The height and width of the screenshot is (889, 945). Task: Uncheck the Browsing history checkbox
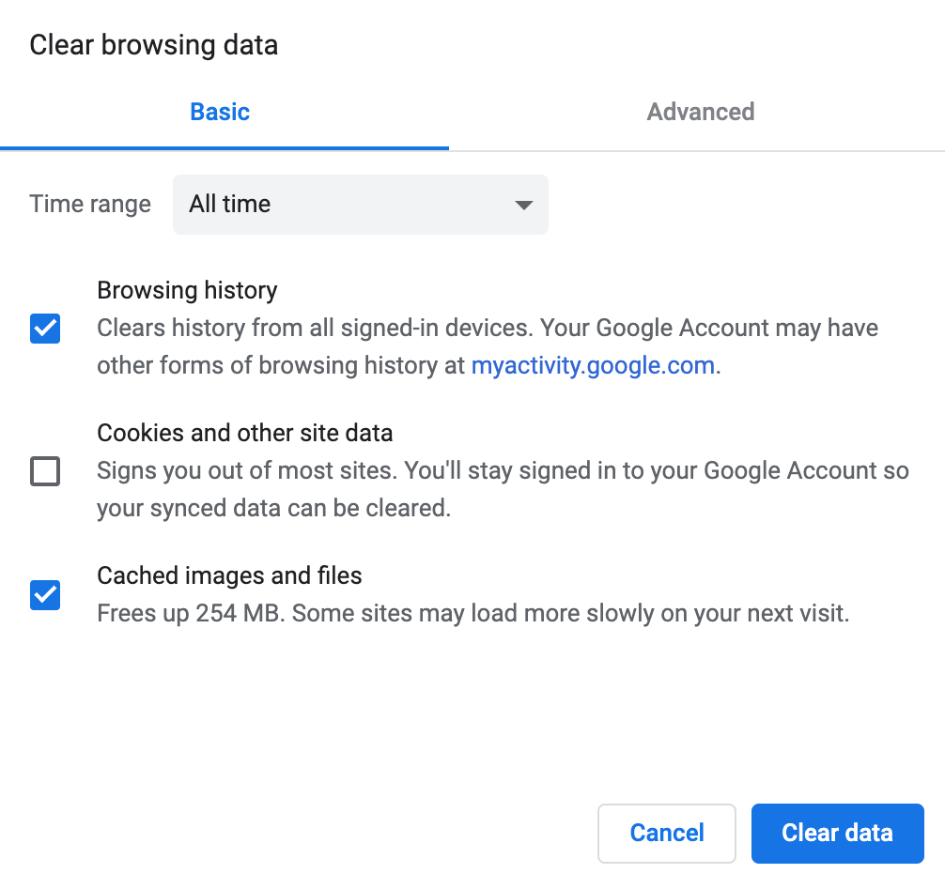(45, 329)
